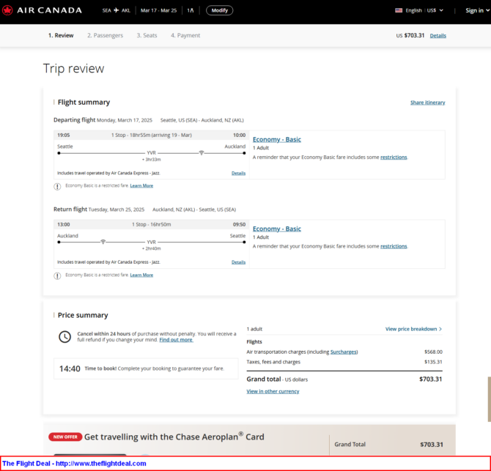Click the clock icon in Price summary
The height and width of the screenshot is (471, 491).
point(64,337)
